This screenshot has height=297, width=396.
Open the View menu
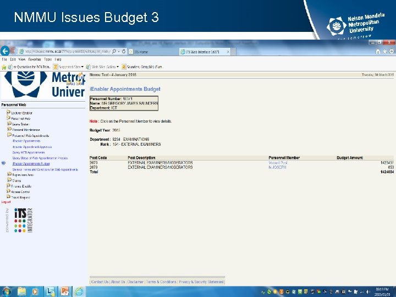(22, 59)
